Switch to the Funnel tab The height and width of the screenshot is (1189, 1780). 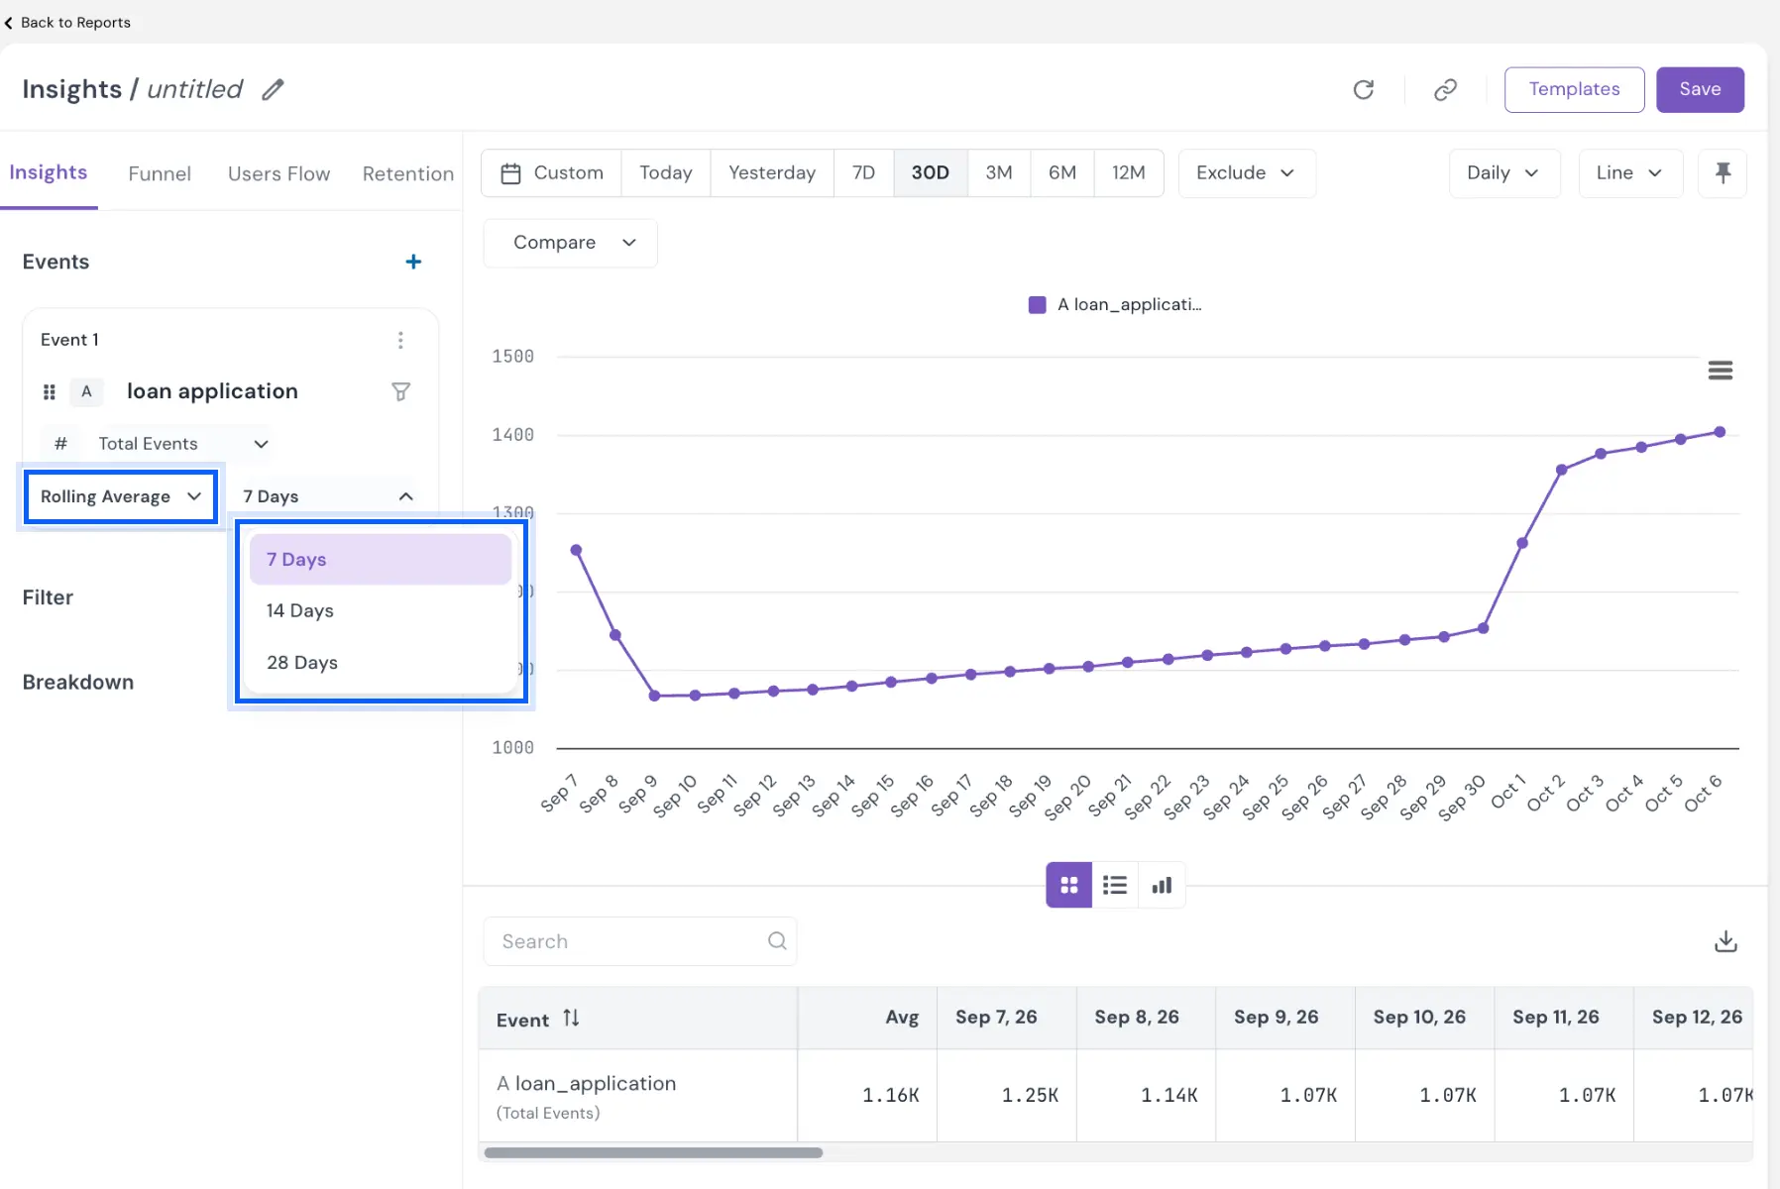pos(160,174)
